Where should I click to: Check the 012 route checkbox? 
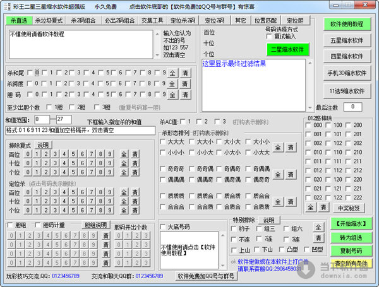[308, 170]
